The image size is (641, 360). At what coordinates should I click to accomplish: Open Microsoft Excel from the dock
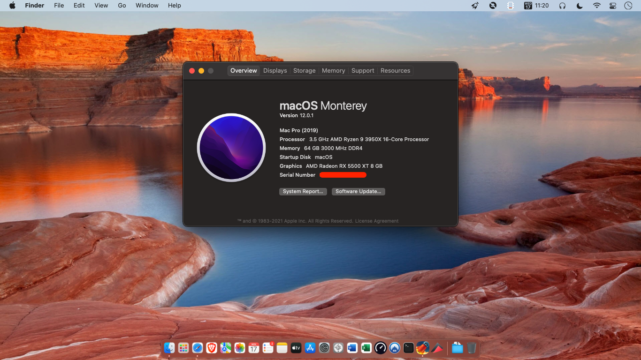pyautogui.click(x=366, y=348)
